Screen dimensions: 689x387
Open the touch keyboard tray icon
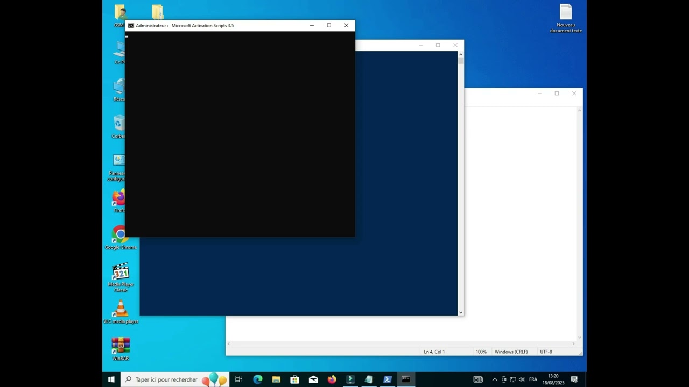(x=478, y=379)
